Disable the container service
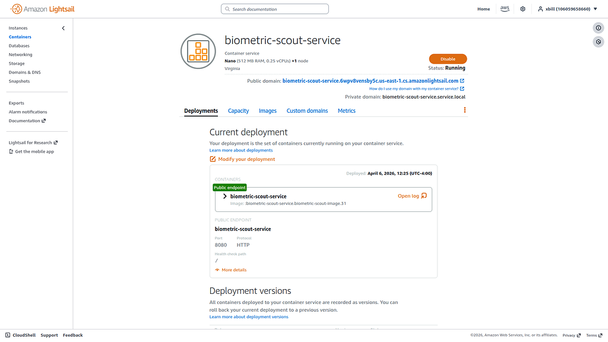This screenshot has height=342, width=608. point(448,59)
